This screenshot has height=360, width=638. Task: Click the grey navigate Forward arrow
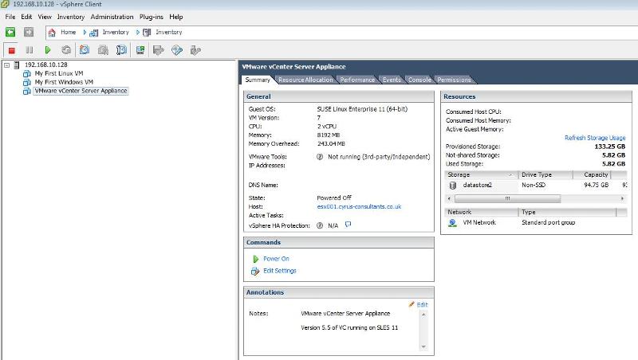point(29,32)
